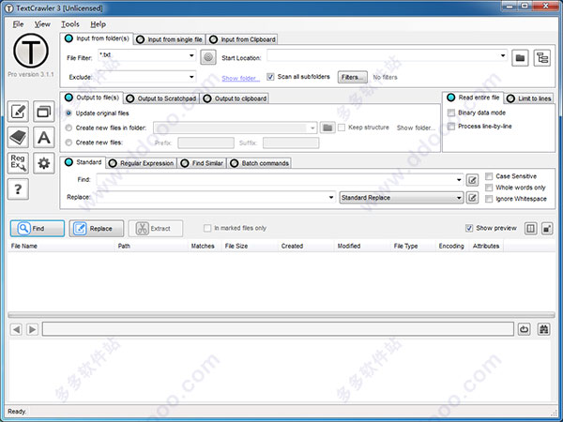
Task: Click the binoculars search icon
Action: point(544,329)
